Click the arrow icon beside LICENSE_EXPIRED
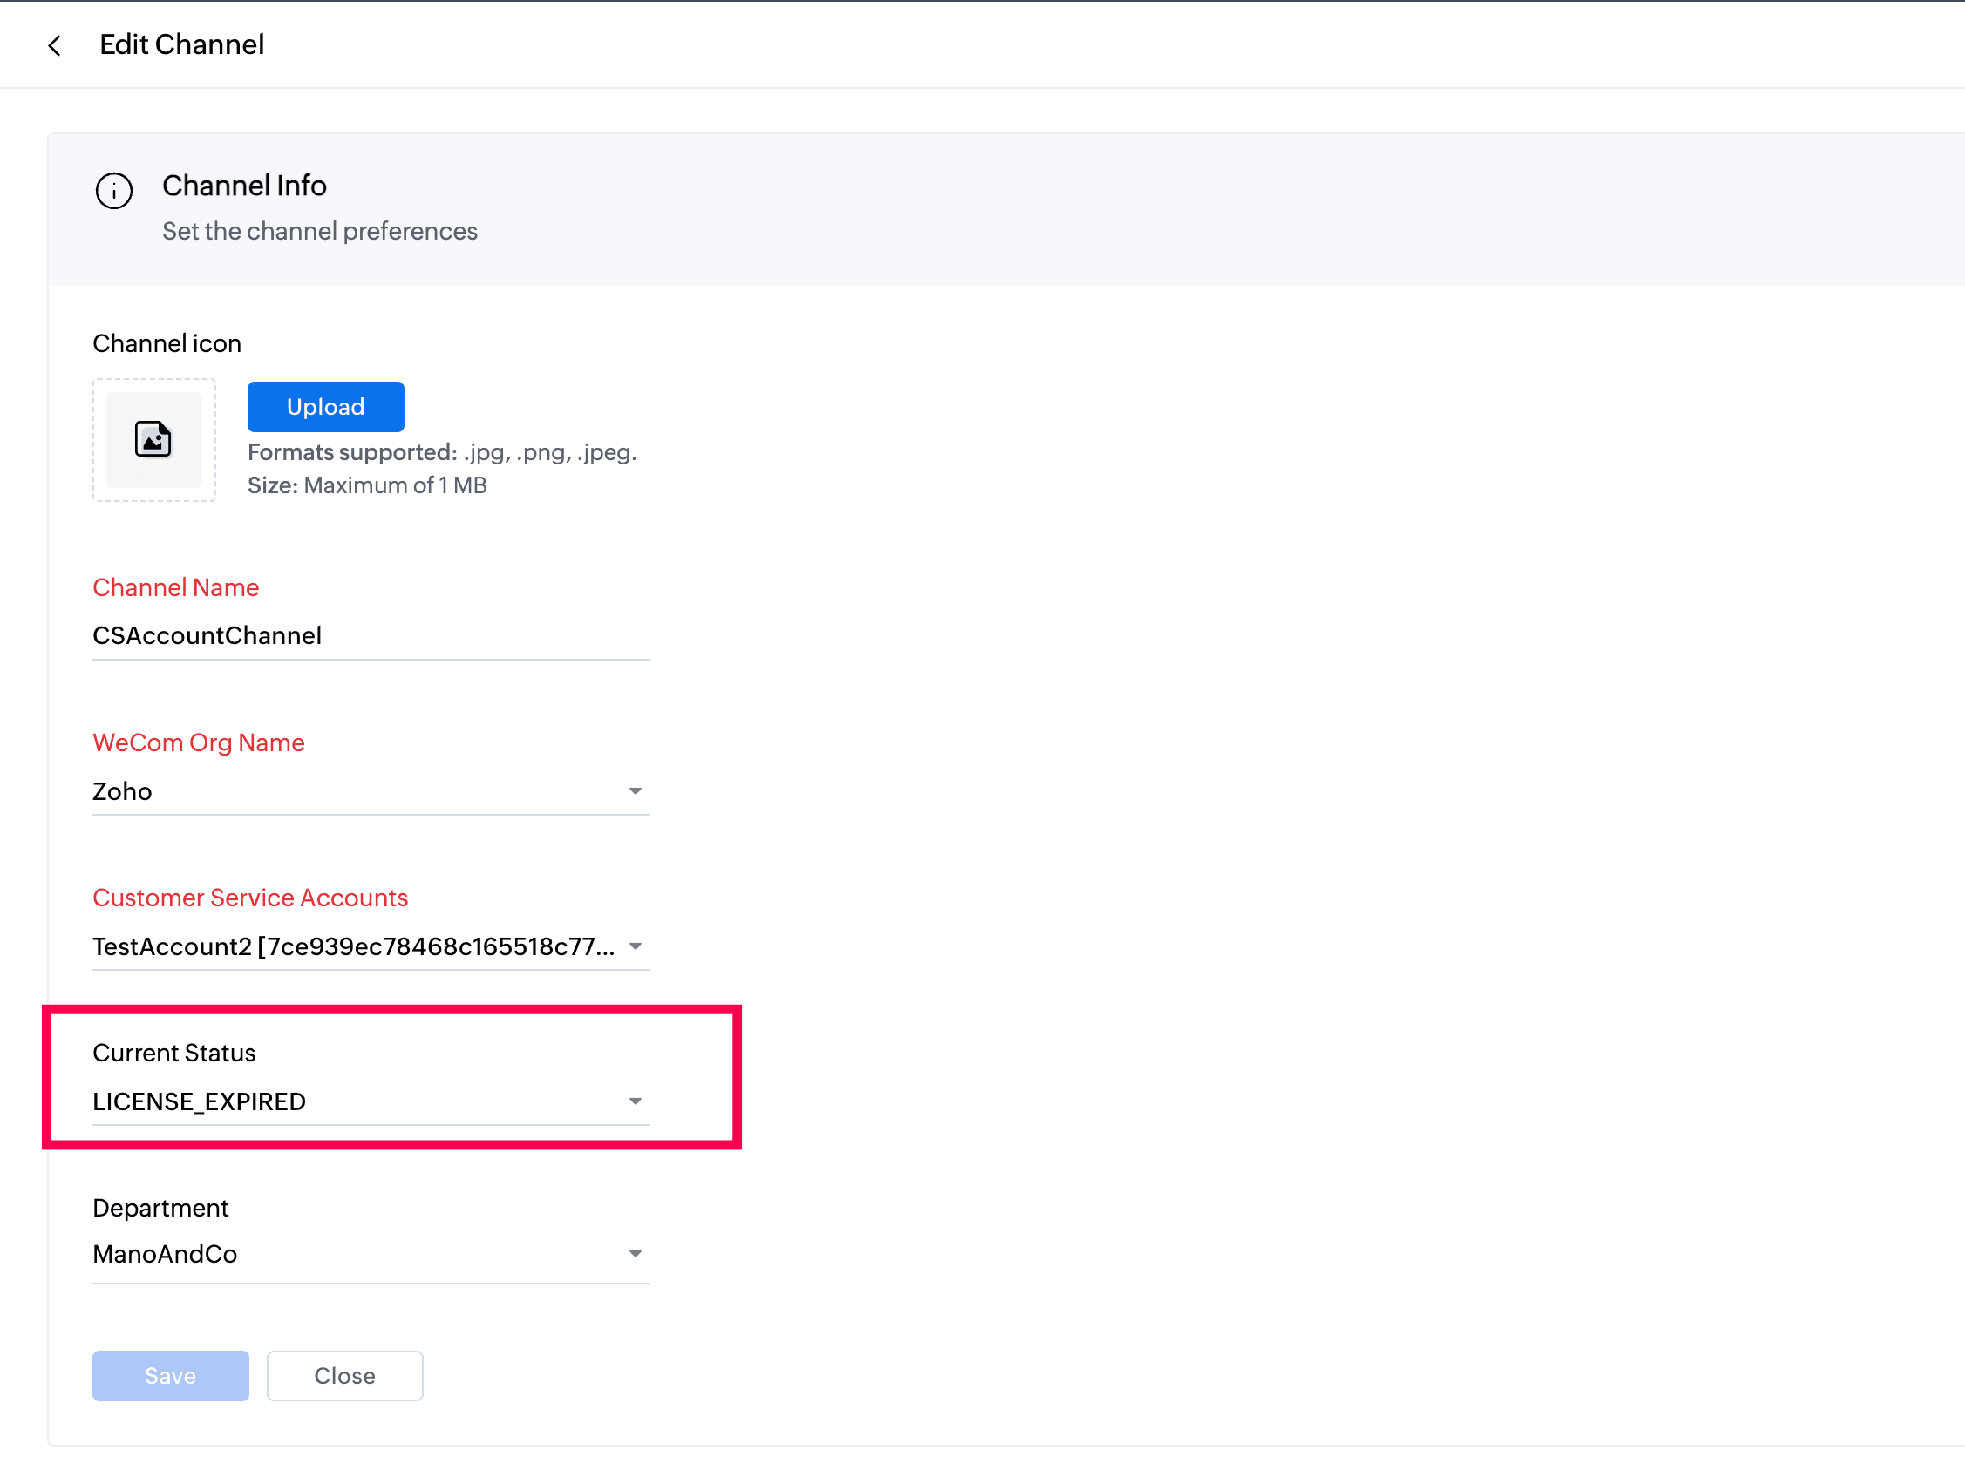Screen dimensions: 1965x1464 coord(635,1101)
